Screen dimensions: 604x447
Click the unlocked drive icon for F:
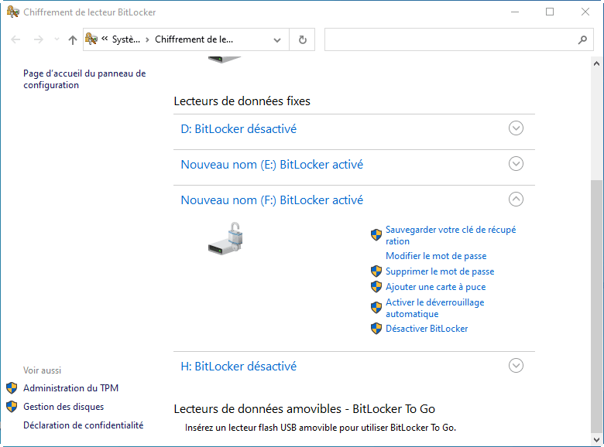(x=226, y=238)
